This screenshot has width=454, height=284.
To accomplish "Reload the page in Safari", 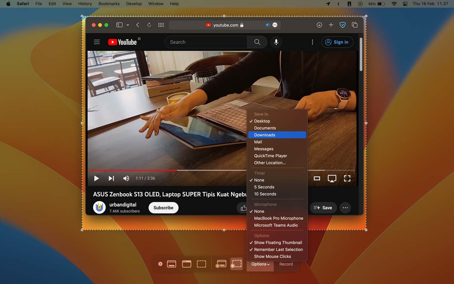I will click(149, 25).
